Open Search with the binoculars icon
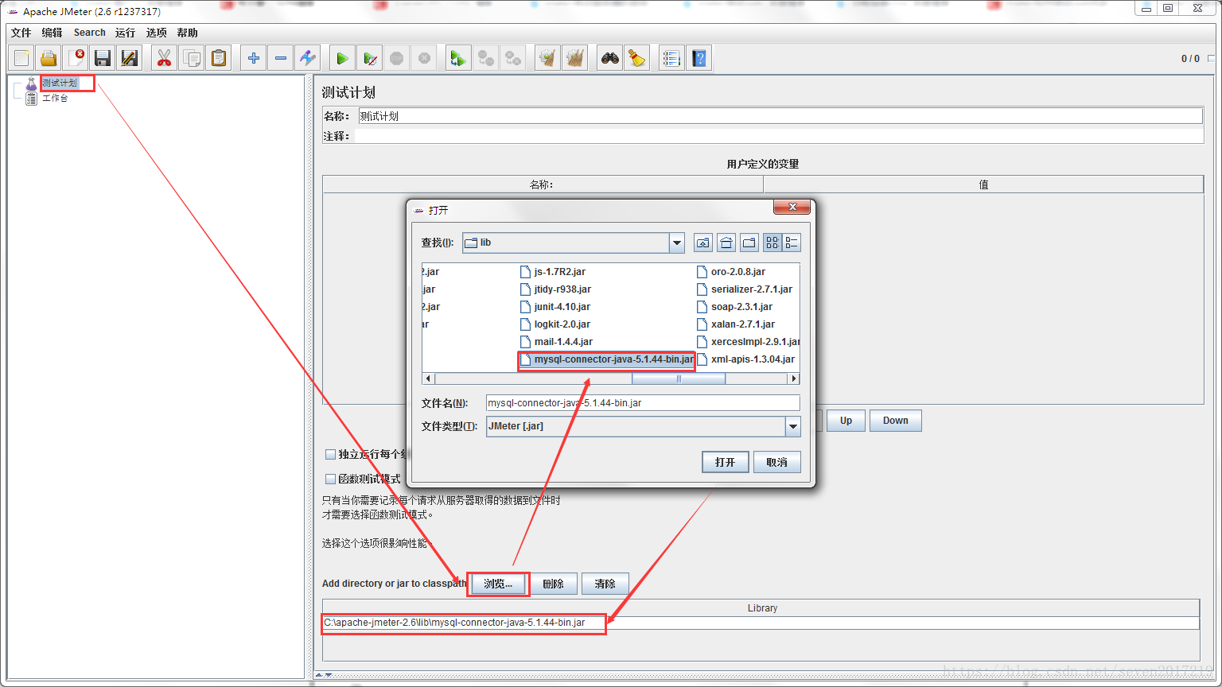This screenshot has width=1222, height=687. tap(609, 58)
